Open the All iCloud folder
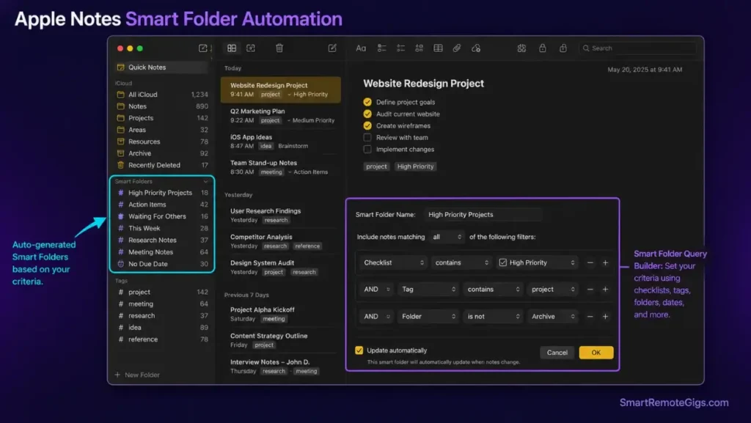751x423 pixels. tap(162, 95)
